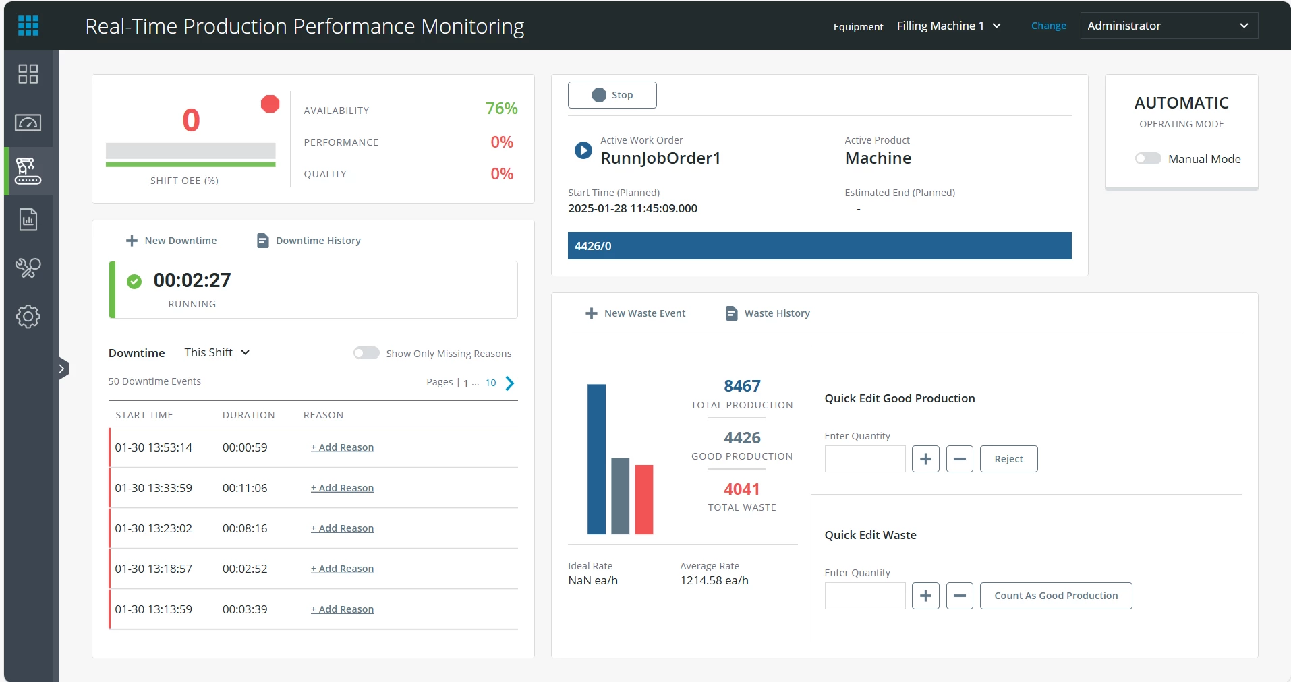Click the Downtime History document icon
1291x682 pixels.
(263, 241)
